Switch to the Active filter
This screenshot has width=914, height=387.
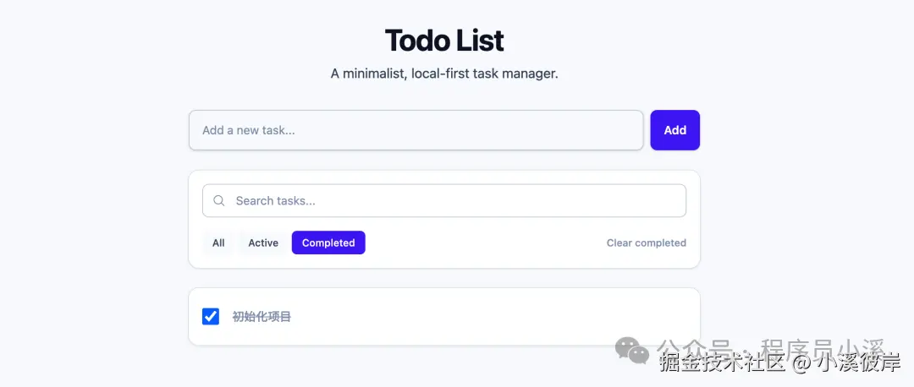coord(263,243)
